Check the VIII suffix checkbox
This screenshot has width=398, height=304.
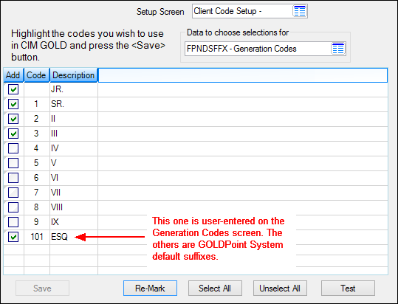[13, 207]
